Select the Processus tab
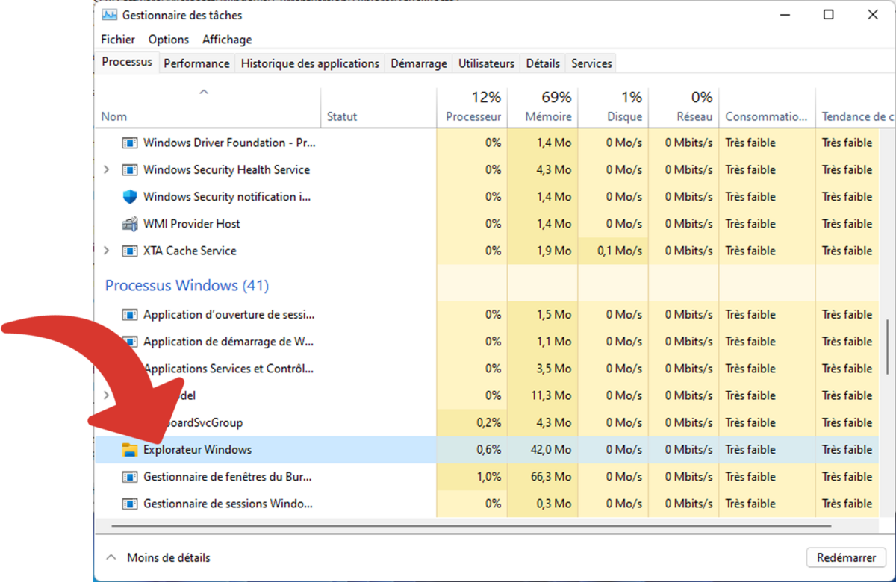 [x=127, y=62]
